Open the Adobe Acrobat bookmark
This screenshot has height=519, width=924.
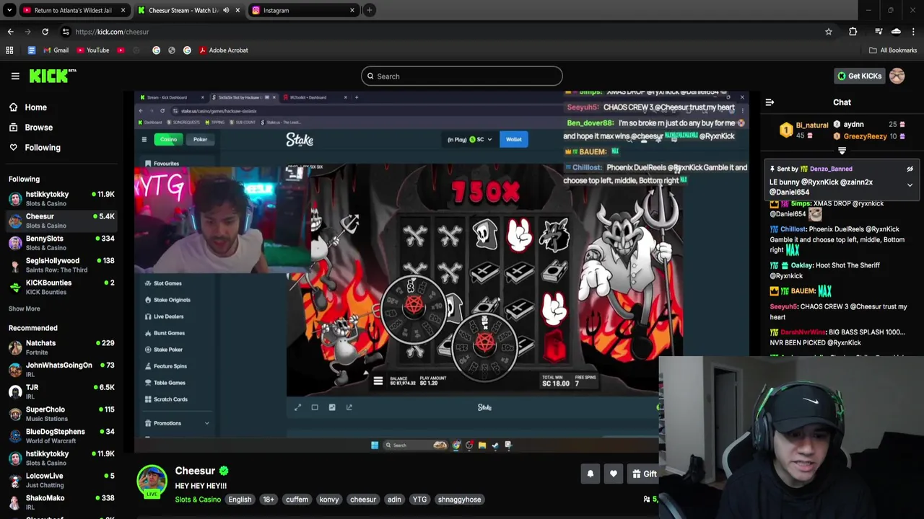224,50
